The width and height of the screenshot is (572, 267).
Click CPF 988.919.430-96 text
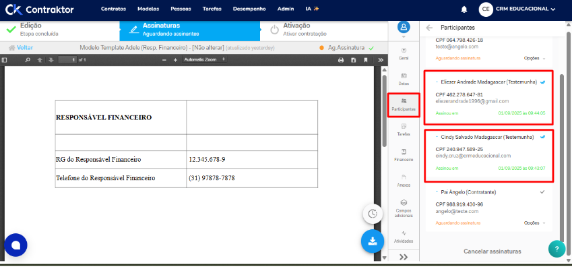click(x=459, y=204)
